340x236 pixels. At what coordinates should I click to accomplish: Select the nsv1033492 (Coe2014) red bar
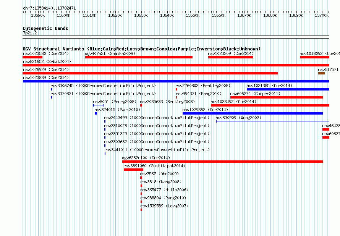[x=270, y=105]
